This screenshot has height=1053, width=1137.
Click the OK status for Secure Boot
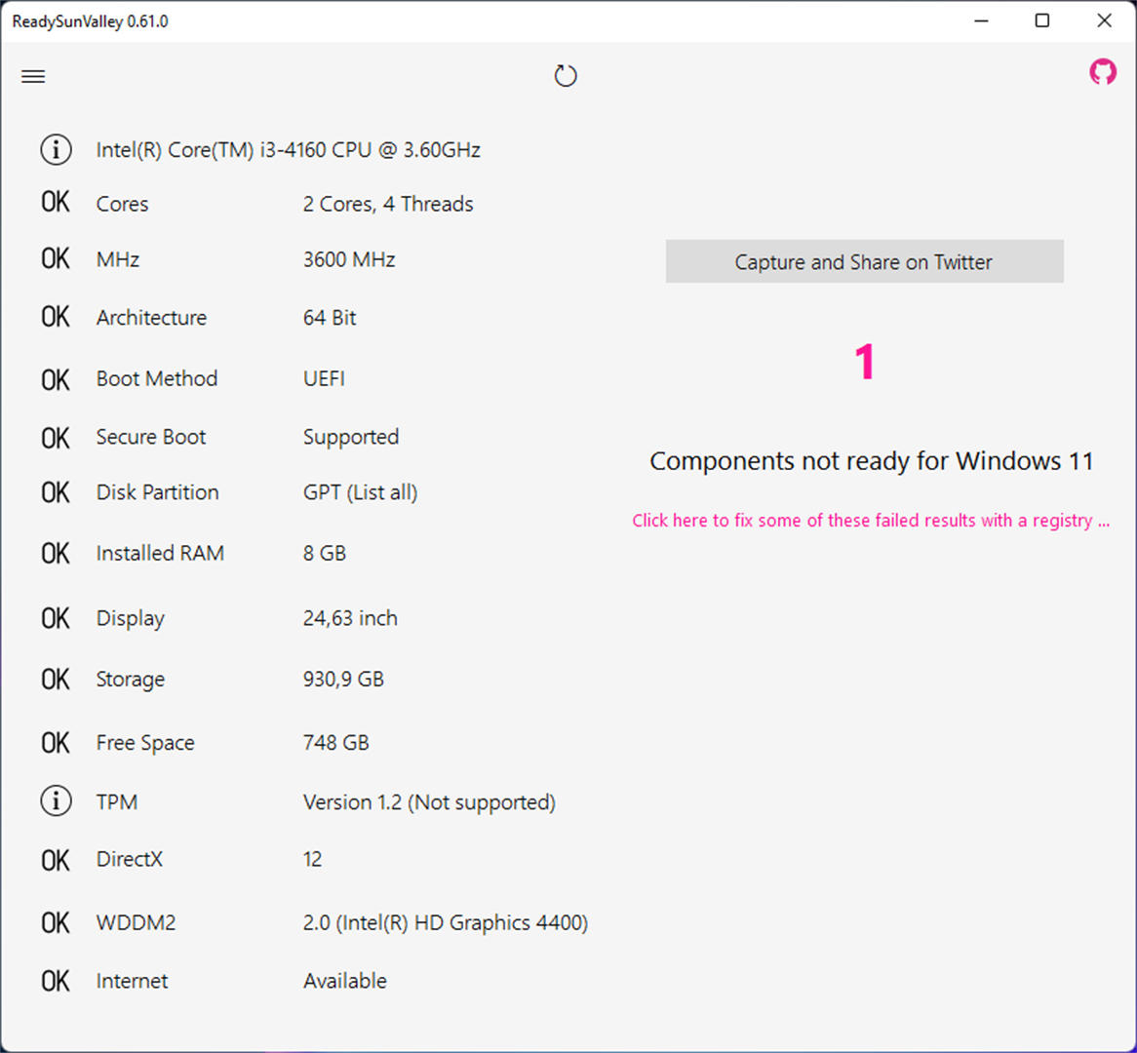click(x=56, y=438)
